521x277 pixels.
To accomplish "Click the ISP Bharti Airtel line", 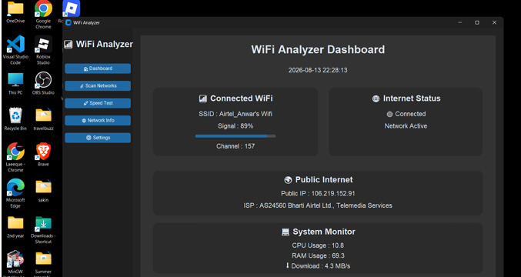I will 318,205.
